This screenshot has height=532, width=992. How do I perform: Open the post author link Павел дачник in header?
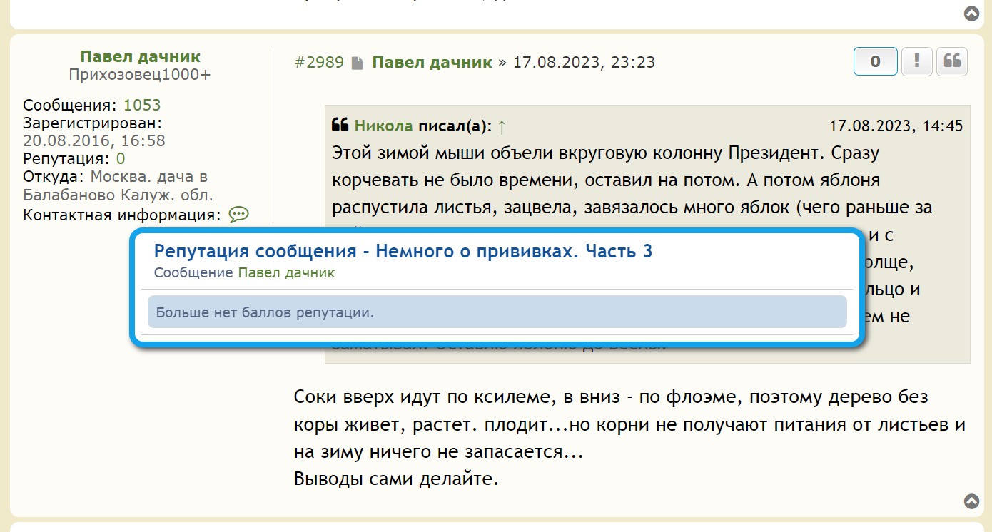point(432,63)
